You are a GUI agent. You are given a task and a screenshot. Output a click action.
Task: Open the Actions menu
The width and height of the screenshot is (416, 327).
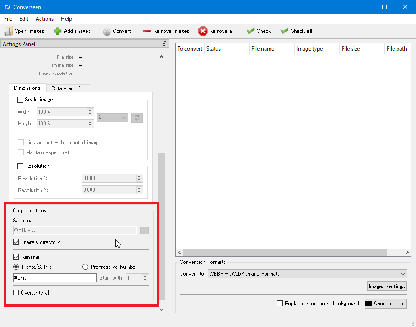click(x=45, y=19)
